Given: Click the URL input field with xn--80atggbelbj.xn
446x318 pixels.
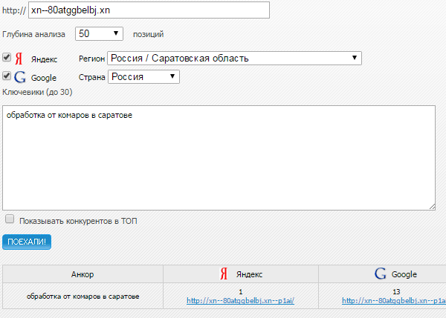Looking at the screenshot, I should 149,10.
